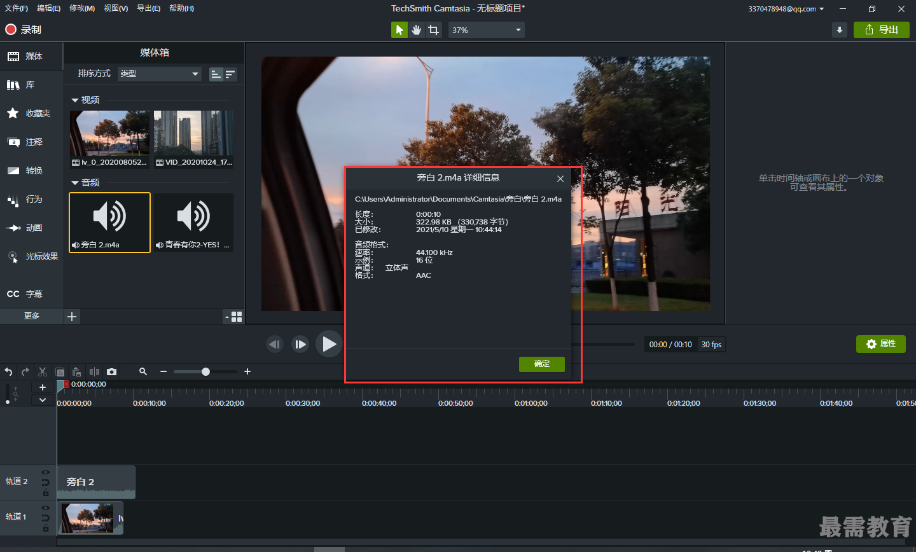916x552 pixels.
Task: Step back one frame in playback controls
Action: click(x=275, y=344)
